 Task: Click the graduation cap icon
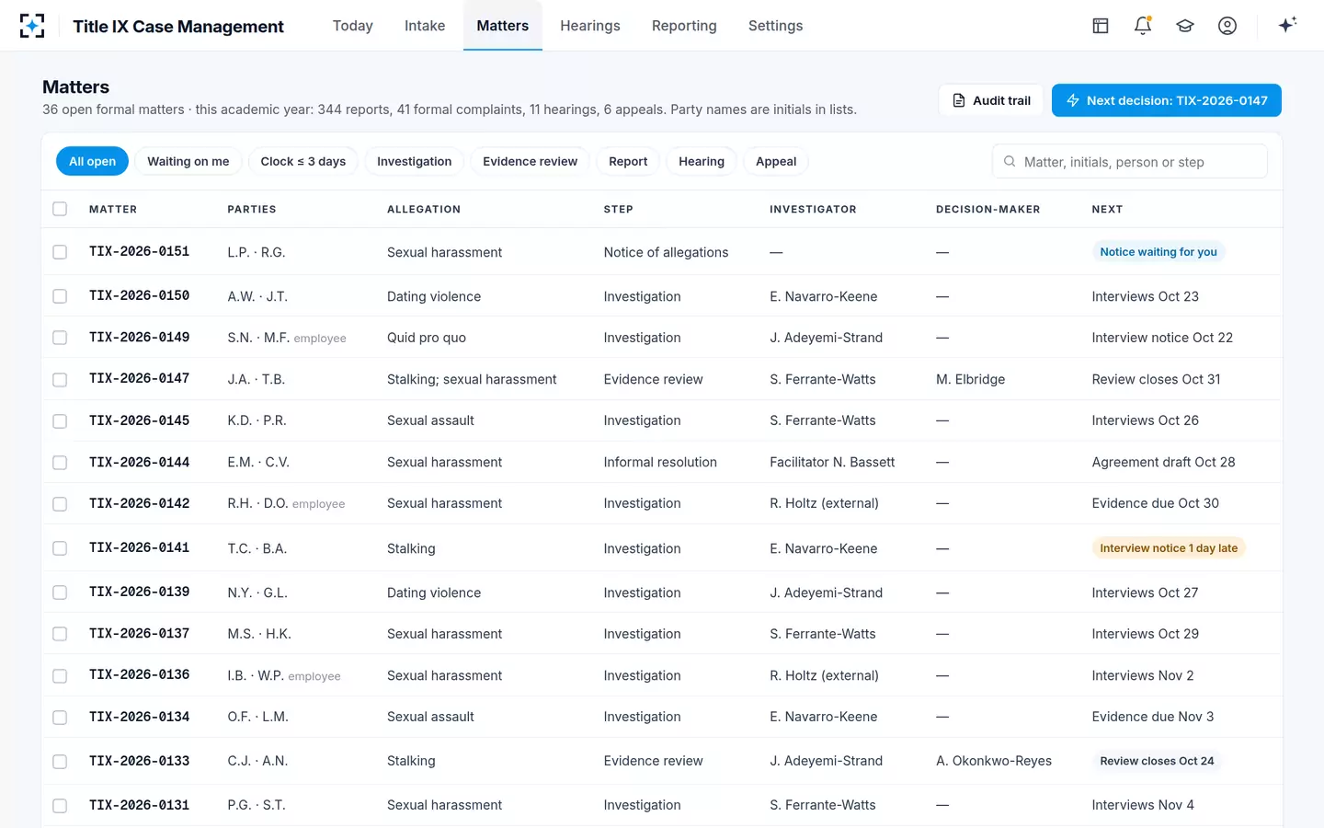(1185, 26)
